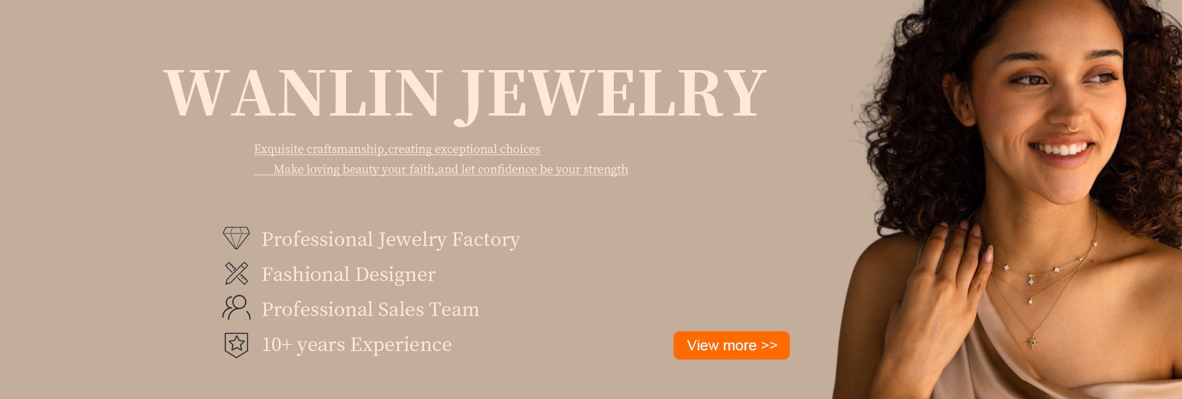Click the diamond gem icon
Viewport: 1182px width, 399px height.
click(236, 238)
